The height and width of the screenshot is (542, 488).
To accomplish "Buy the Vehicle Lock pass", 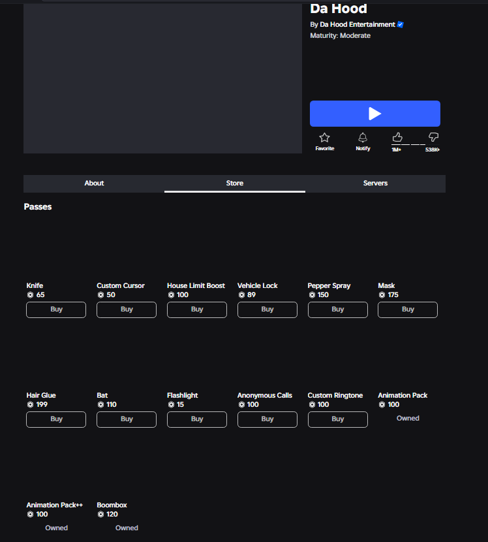I will [267, 310].
